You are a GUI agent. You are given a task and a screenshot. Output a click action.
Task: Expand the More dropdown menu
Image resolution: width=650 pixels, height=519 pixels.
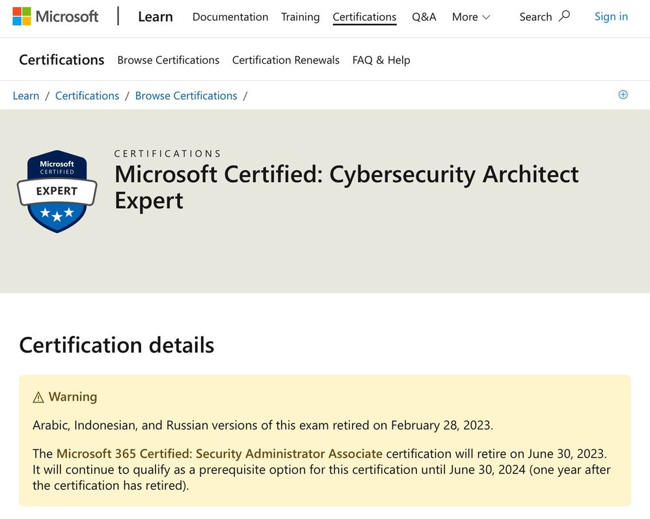point(471,17)
